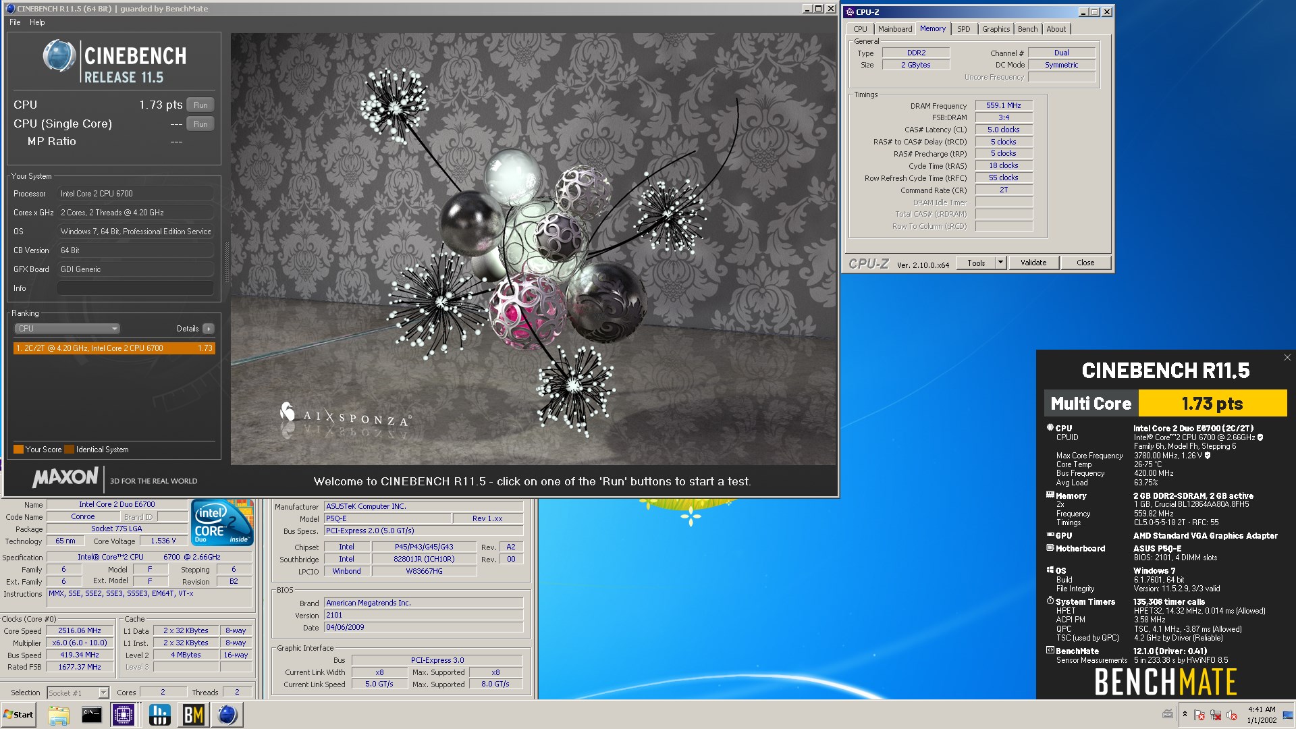The width and height of the screenshot is (1296, 729).
Task: Click the Tools button in CPU-Z
Action: coord(976,263)
